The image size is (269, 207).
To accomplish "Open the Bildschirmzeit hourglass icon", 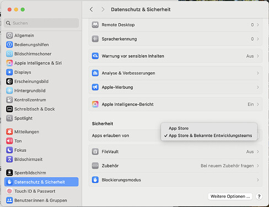I will 9,159.
